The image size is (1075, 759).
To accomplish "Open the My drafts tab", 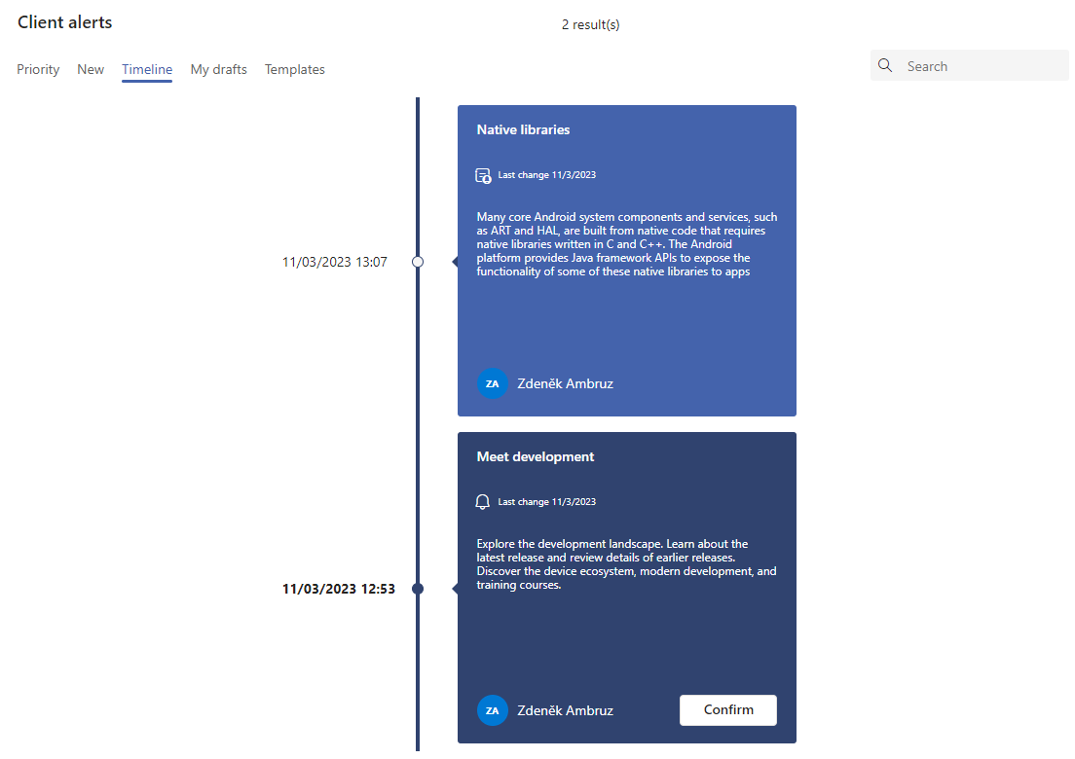I will click(x=219, y=69).
